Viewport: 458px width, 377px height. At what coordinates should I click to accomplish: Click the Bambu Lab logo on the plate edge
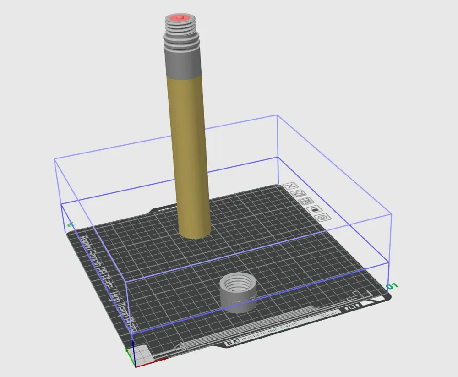pyautogui.click(x=229, y=343)
